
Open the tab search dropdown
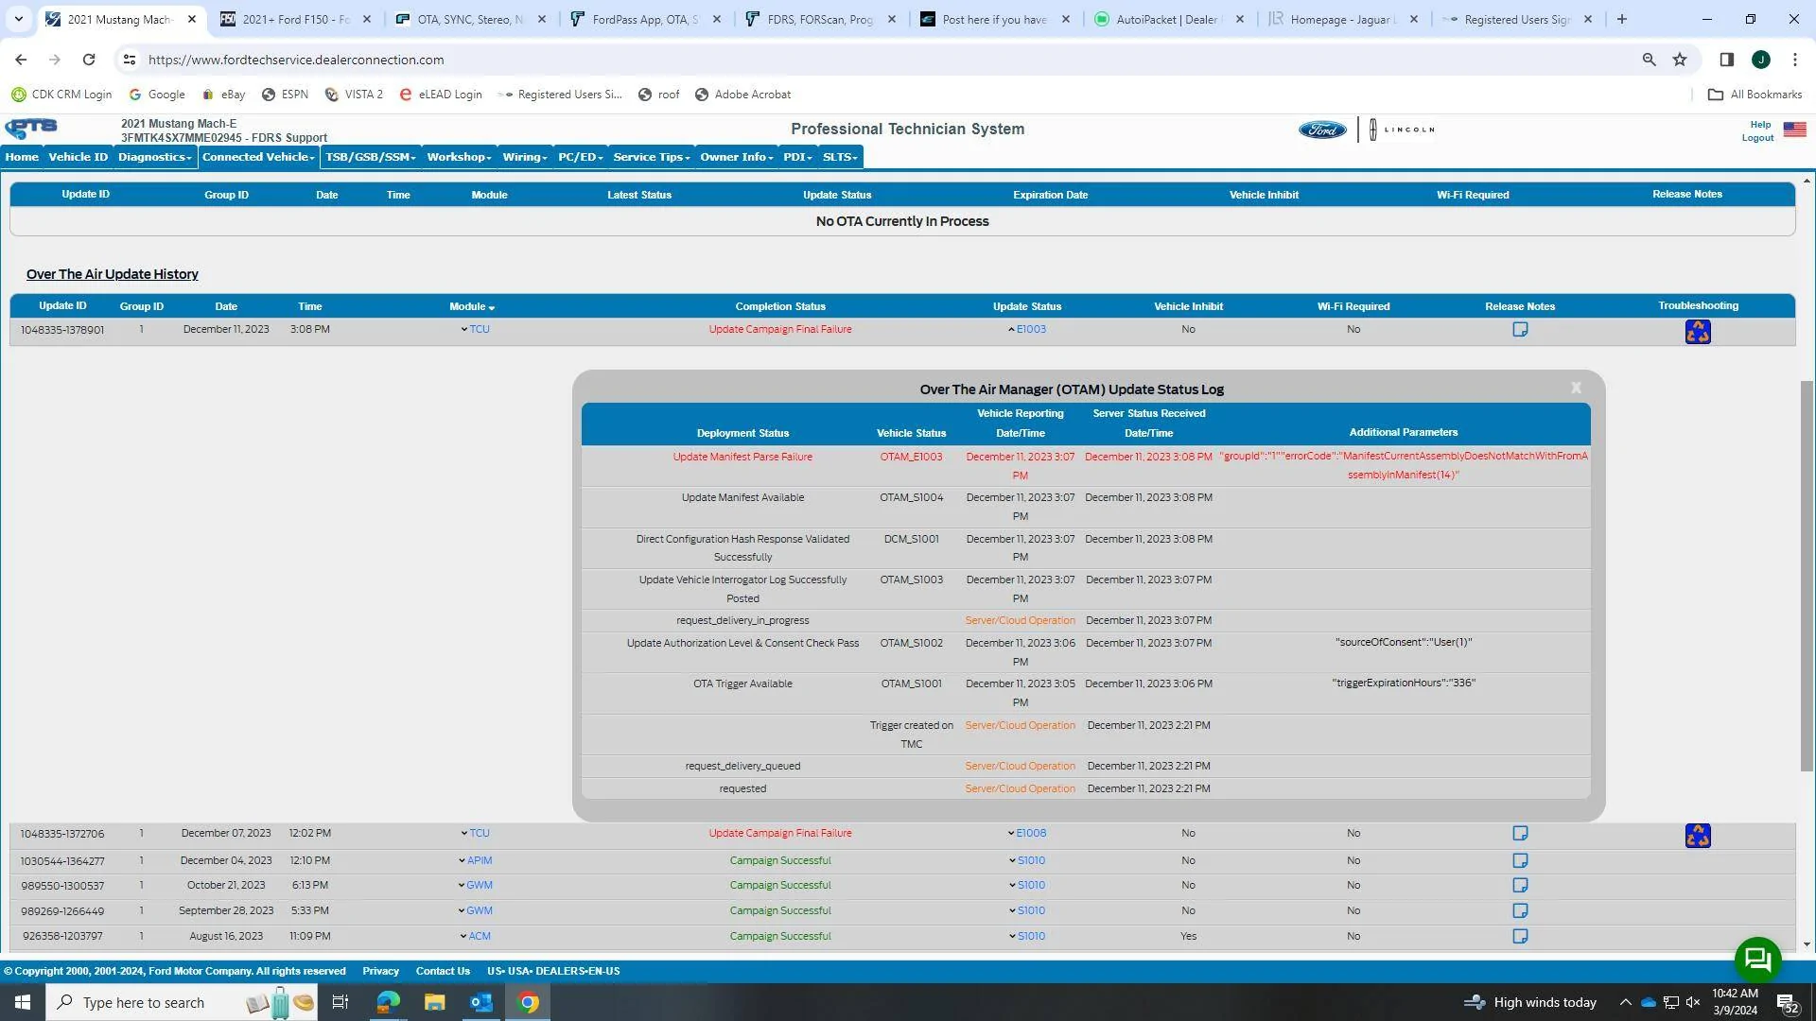pyautogui.click(x=18, y=19)
